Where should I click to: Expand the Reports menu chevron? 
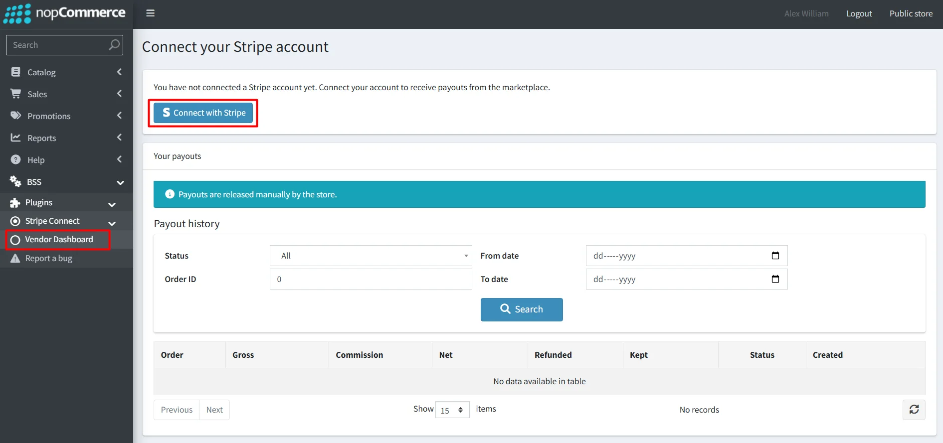click(120, 138)
